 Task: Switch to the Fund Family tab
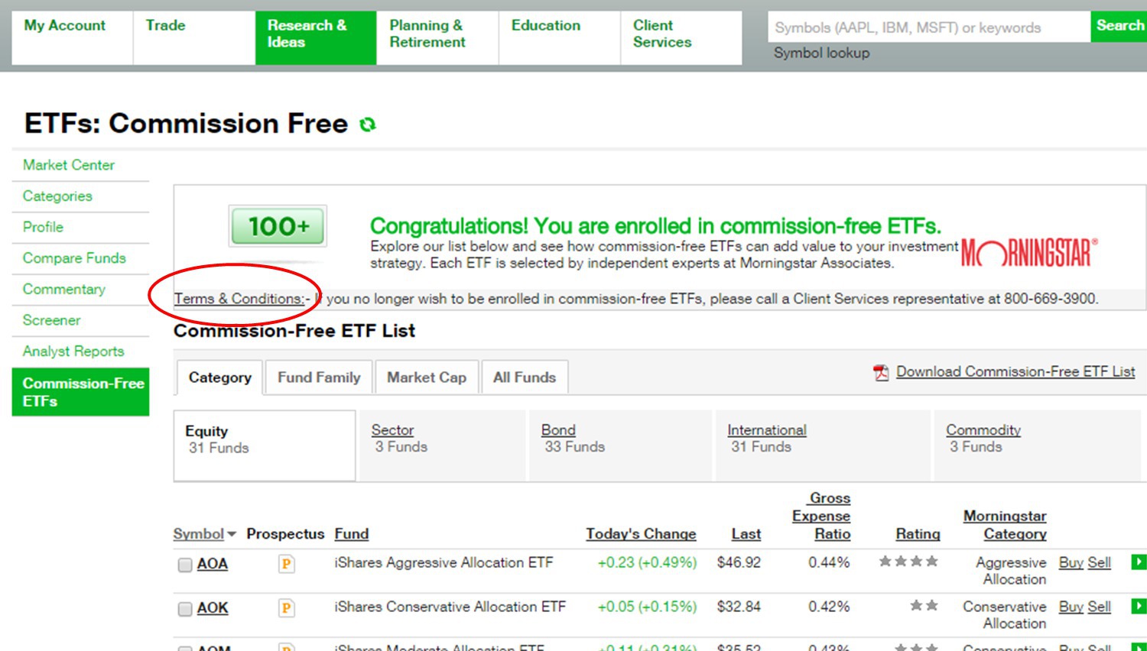(319, 377)
